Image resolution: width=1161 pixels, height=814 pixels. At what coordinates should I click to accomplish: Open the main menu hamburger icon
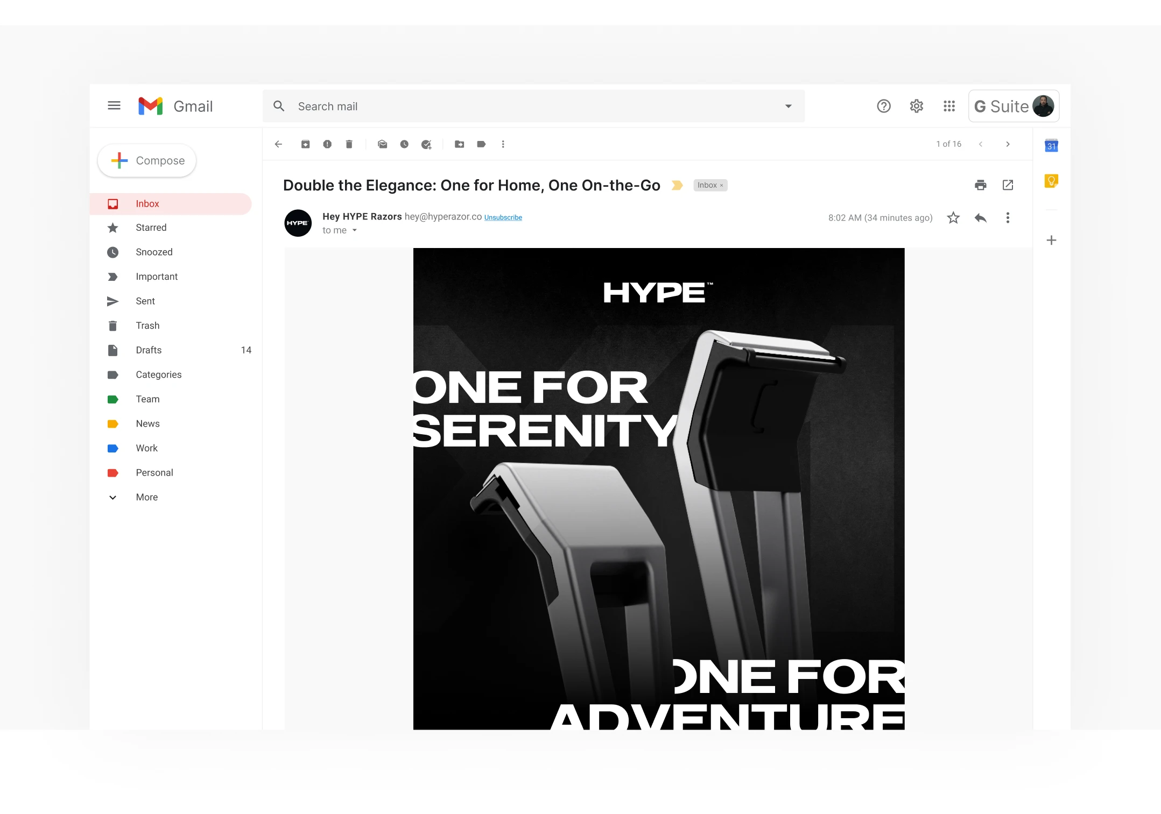pyautogui.click(x=114, y=106)
